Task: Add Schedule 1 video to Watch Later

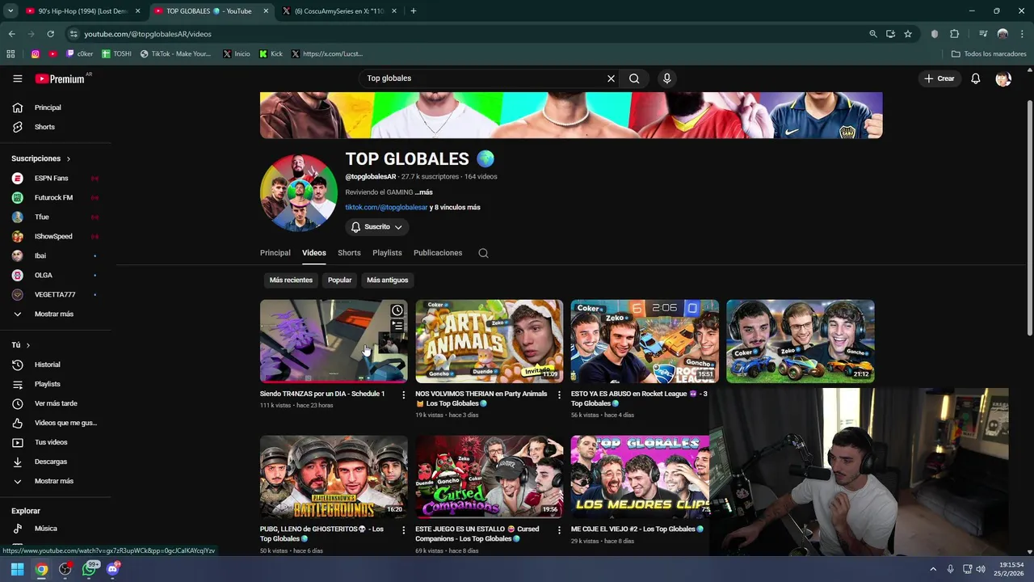Action: pyautogui.click(x=397, y=310)
